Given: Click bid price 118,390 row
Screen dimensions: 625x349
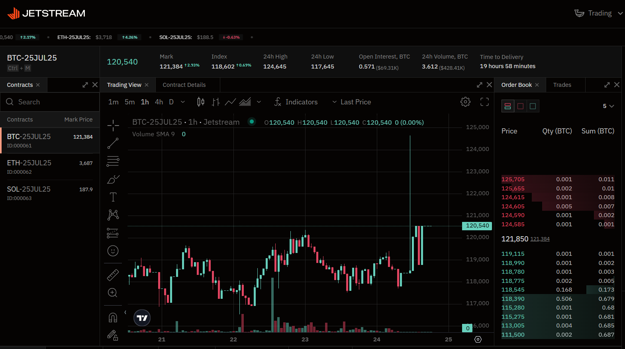Looking at the screenshot, I should coord(558,299).
